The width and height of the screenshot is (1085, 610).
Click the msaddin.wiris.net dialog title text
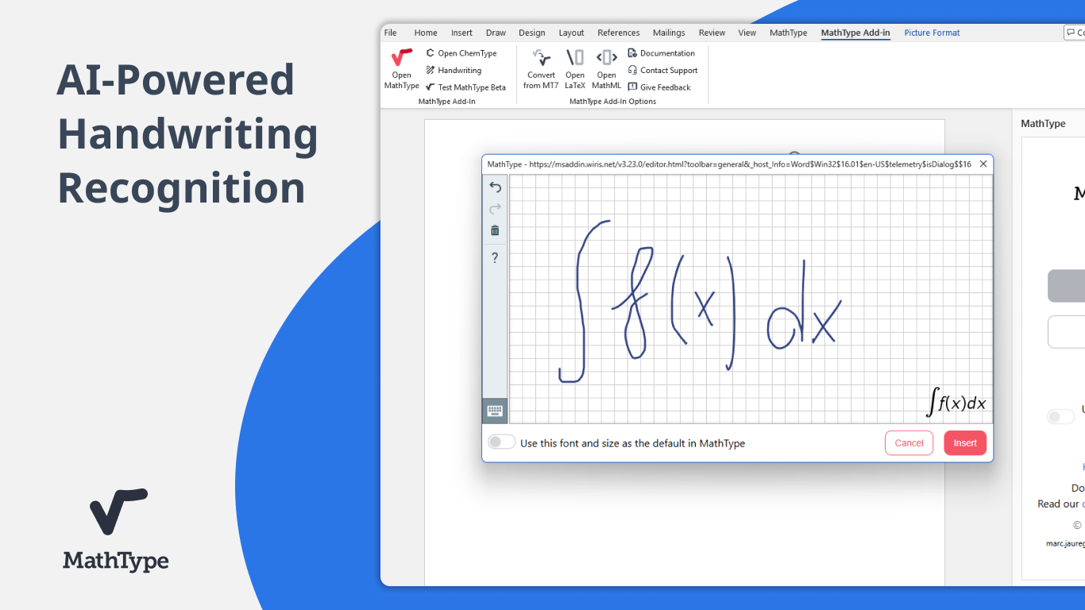(x=729, y=164)
